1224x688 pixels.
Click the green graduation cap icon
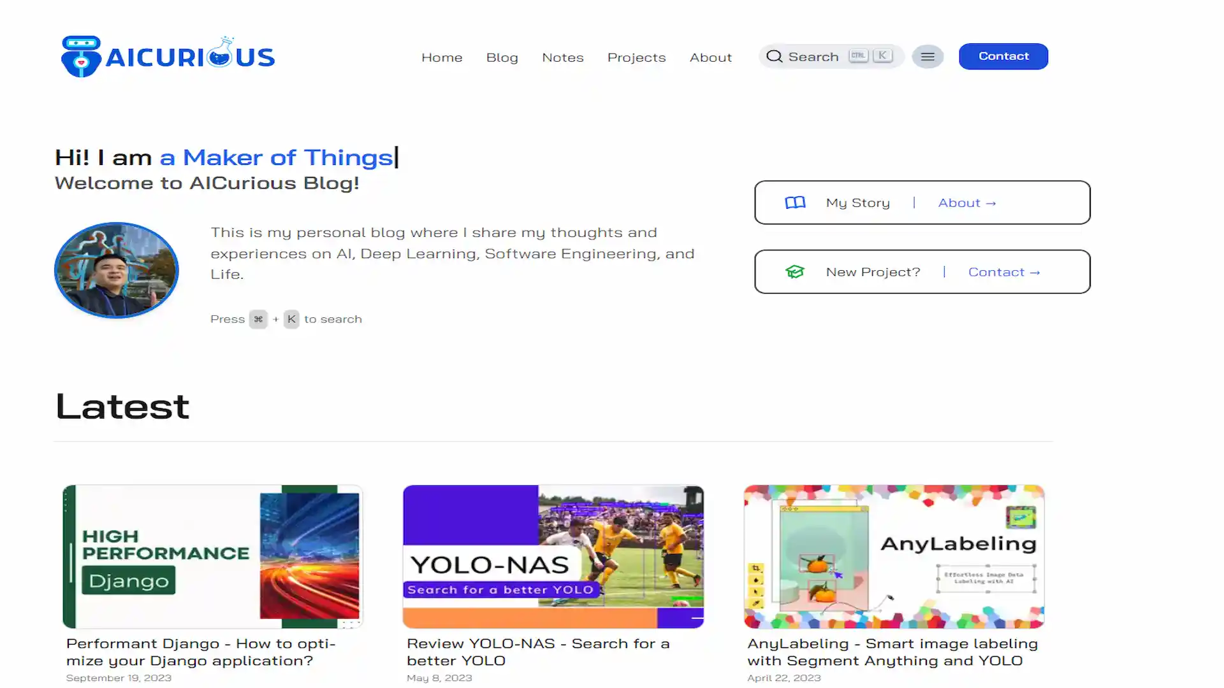pos(795,272)
